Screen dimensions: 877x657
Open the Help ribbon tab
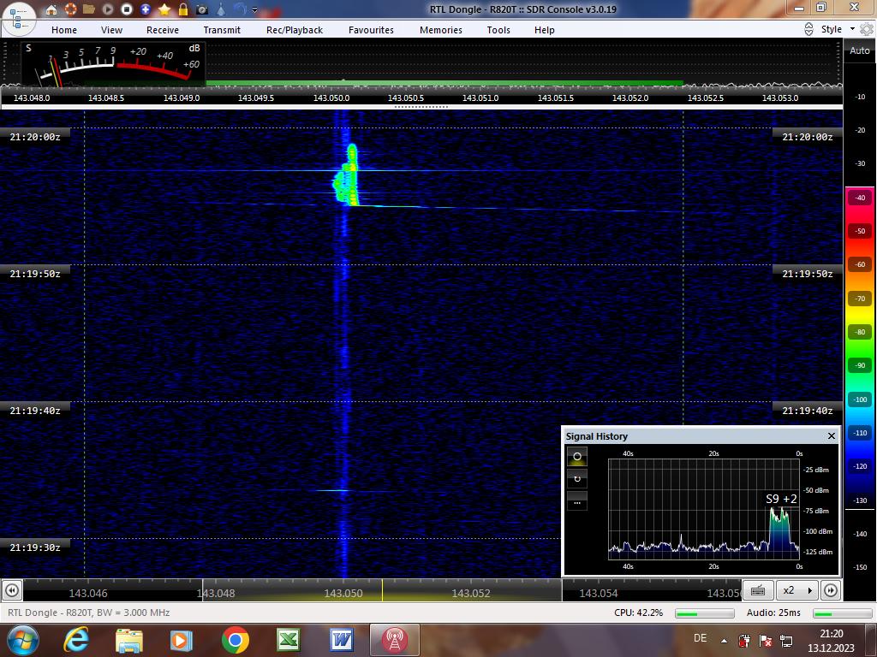pos(544,30)
